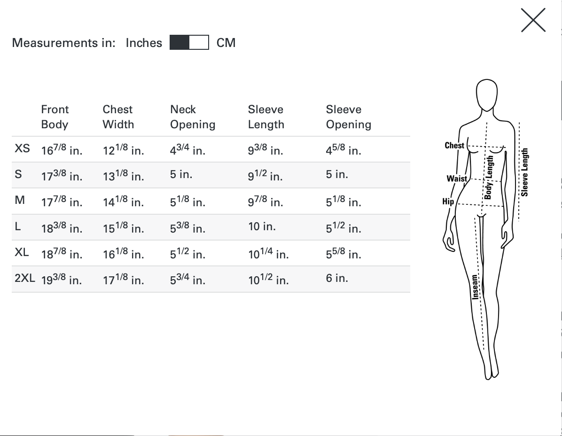562x436 pixels.
Task: Select the 2XL size row label
Action: click(x=25, y=278)
